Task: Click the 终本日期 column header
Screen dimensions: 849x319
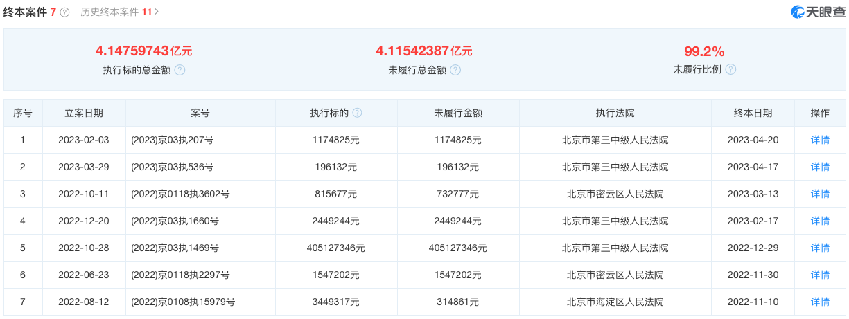Action: [753, 113]
